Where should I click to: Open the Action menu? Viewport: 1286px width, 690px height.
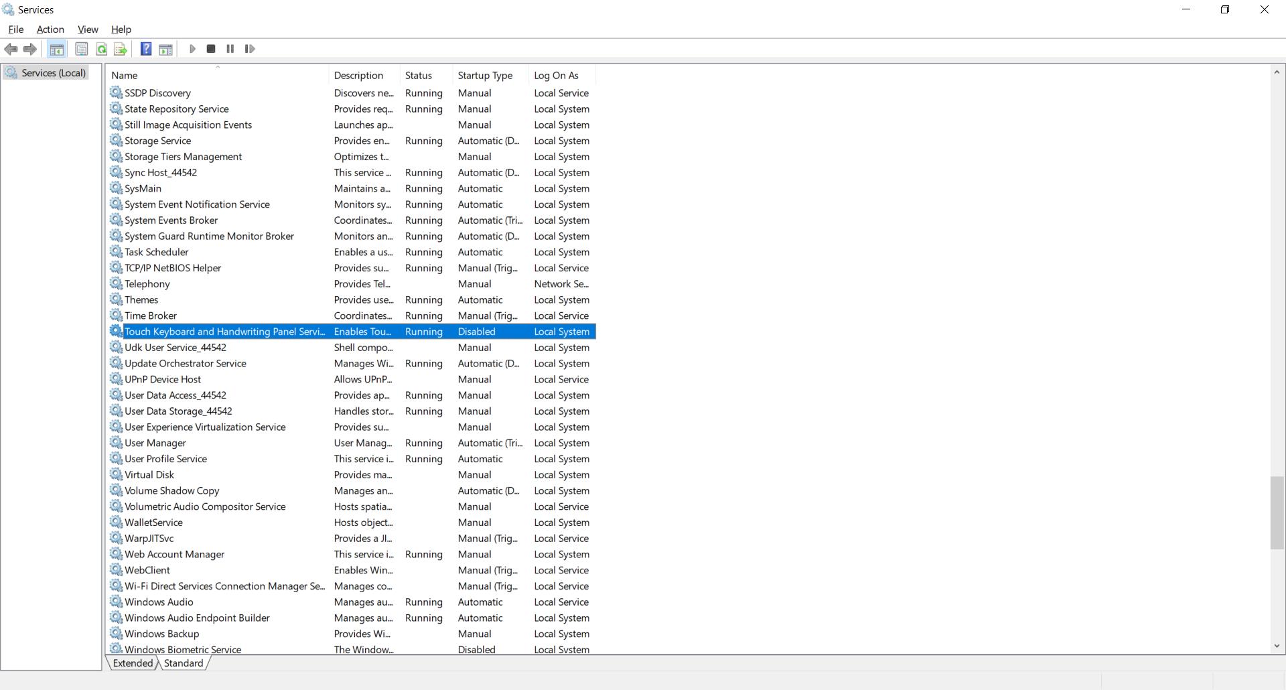[x=50, y=29]
